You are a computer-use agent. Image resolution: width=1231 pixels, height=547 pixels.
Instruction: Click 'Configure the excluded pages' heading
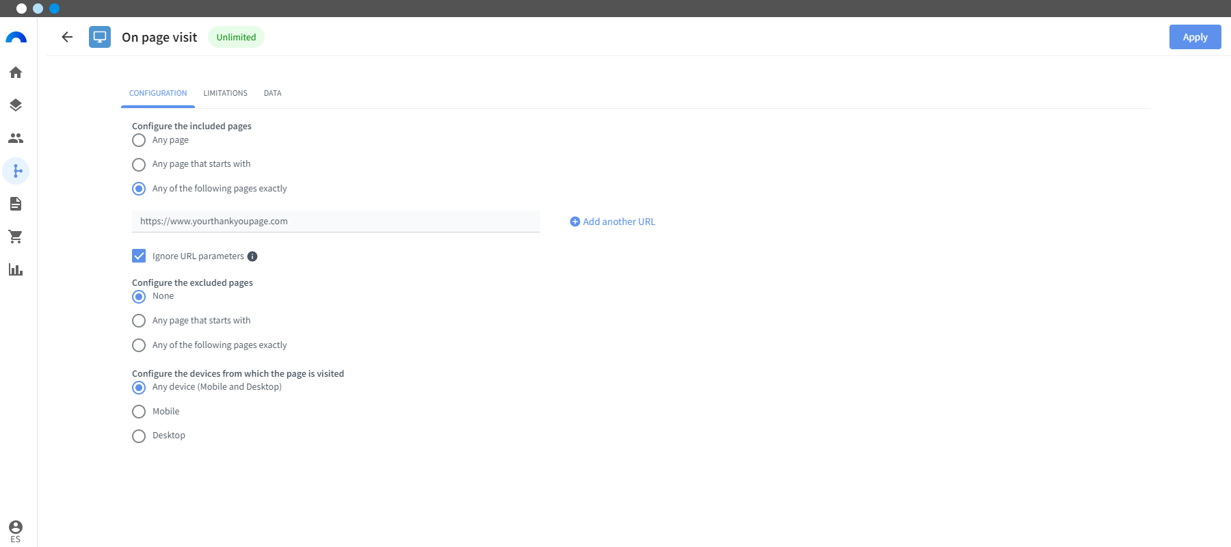(192, 282)
